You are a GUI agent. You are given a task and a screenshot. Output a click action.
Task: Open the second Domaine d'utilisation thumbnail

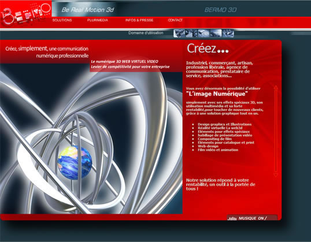pyautogui.click(x=191, y=33)
